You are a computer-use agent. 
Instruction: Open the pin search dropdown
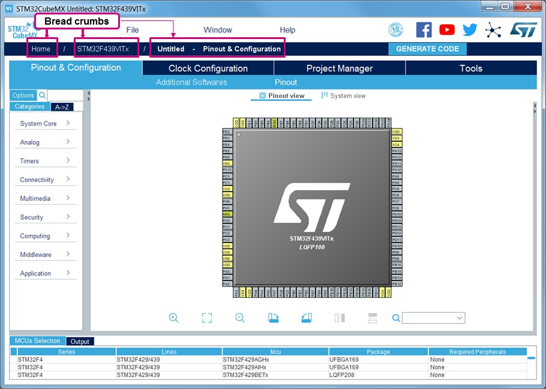click(x=459, y=318)
